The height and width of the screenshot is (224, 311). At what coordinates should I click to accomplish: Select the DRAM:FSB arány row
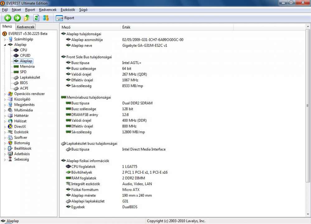[x=97, y=115]
